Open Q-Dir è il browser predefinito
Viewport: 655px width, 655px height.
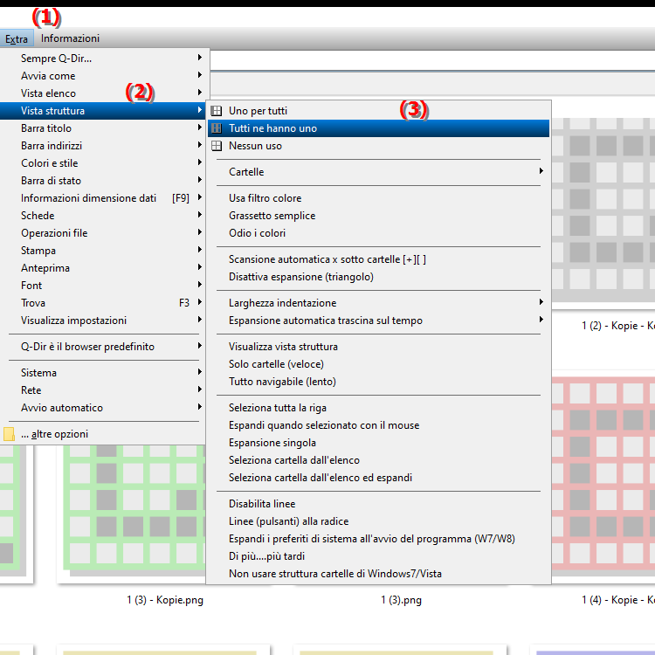pos(102,347)
